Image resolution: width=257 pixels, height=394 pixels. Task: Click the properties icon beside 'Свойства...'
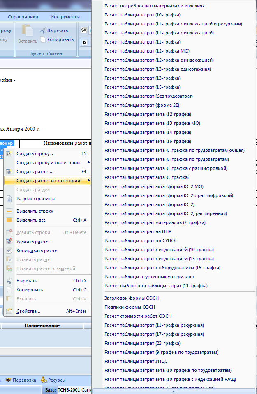(x=9, y=311)
